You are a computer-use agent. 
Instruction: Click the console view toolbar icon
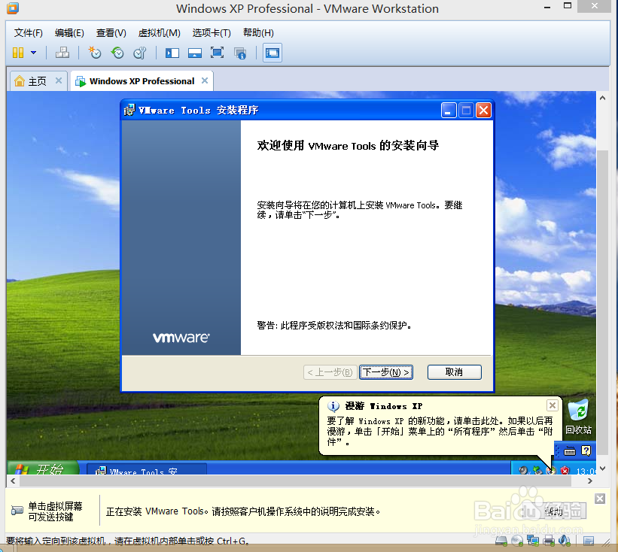(x=272, y=53)
